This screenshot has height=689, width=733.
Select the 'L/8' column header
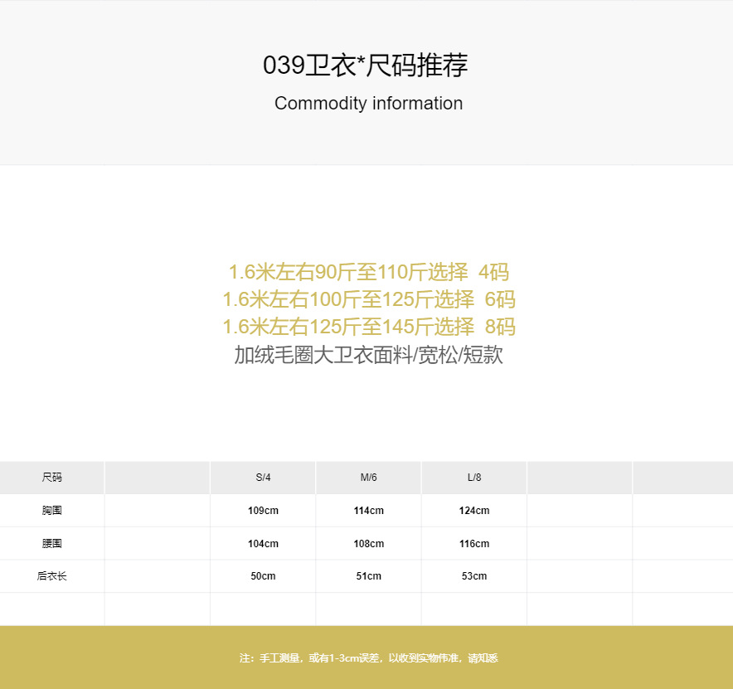474,478
